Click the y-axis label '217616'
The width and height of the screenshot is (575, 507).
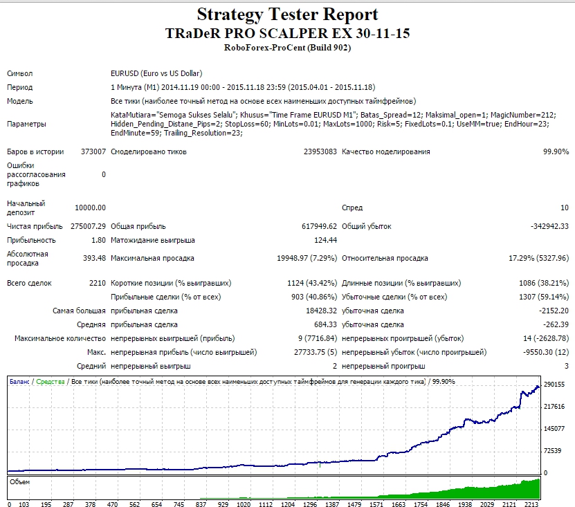click(x=554, y=407)
